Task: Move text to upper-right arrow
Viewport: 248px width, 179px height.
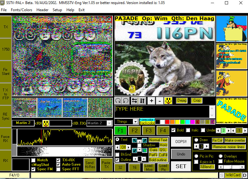Action: (144, 140)
